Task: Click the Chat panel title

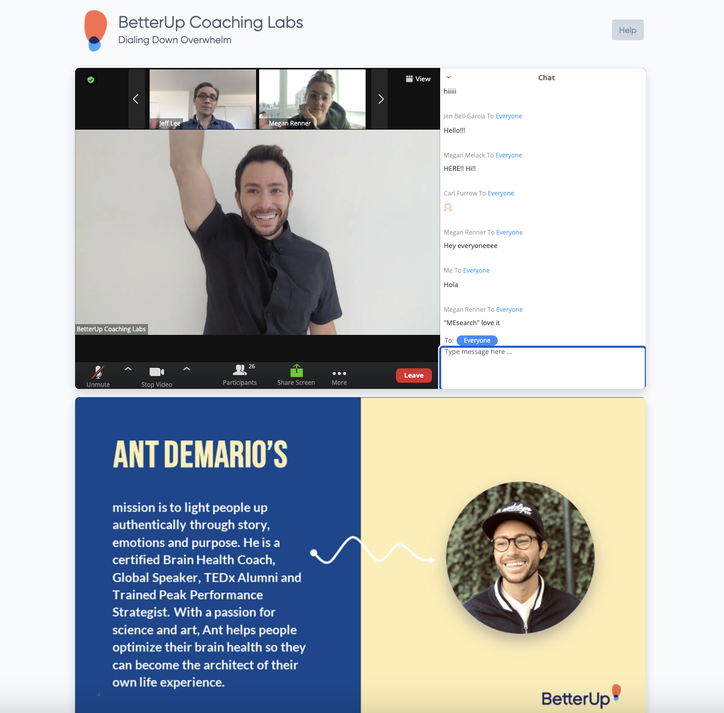Action: (546, 78)
